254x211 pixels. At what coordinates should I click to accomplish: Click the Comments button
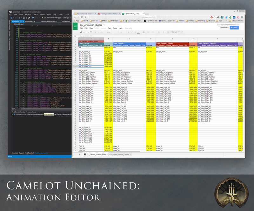point(224,28)
